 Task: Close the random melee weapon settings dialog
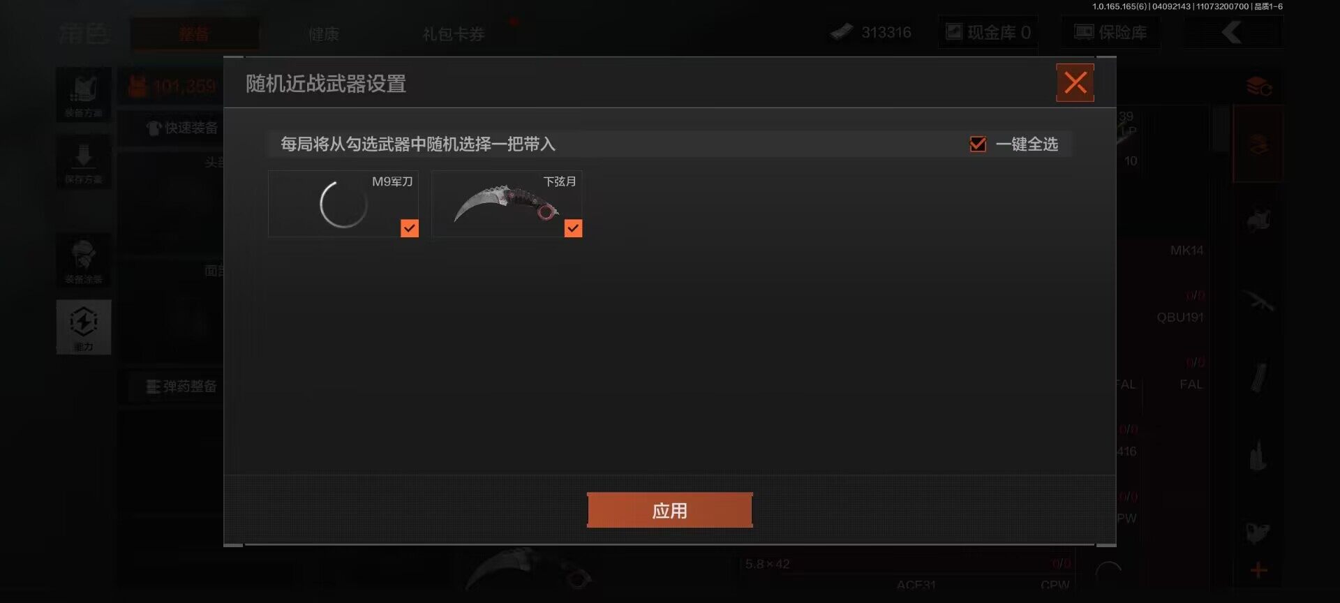click(1075, 83)
